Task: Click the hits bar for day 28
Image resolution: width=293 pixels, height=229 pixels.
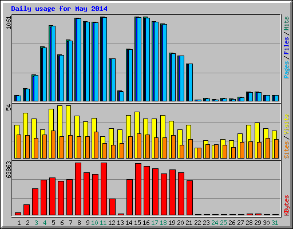Action: pos(250,96)
